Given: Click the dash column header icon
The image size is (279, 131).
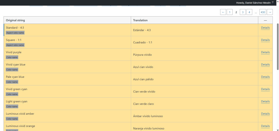Looking at the screenshot, I should (265, 20).
